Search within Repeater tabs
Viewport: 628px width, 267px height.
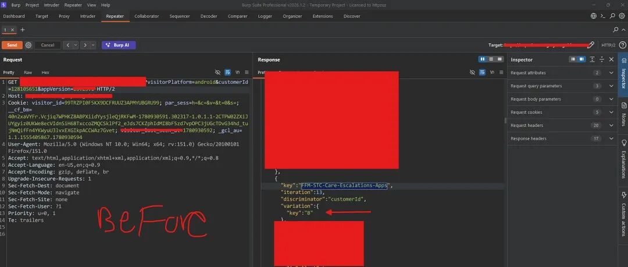point(616,30)
